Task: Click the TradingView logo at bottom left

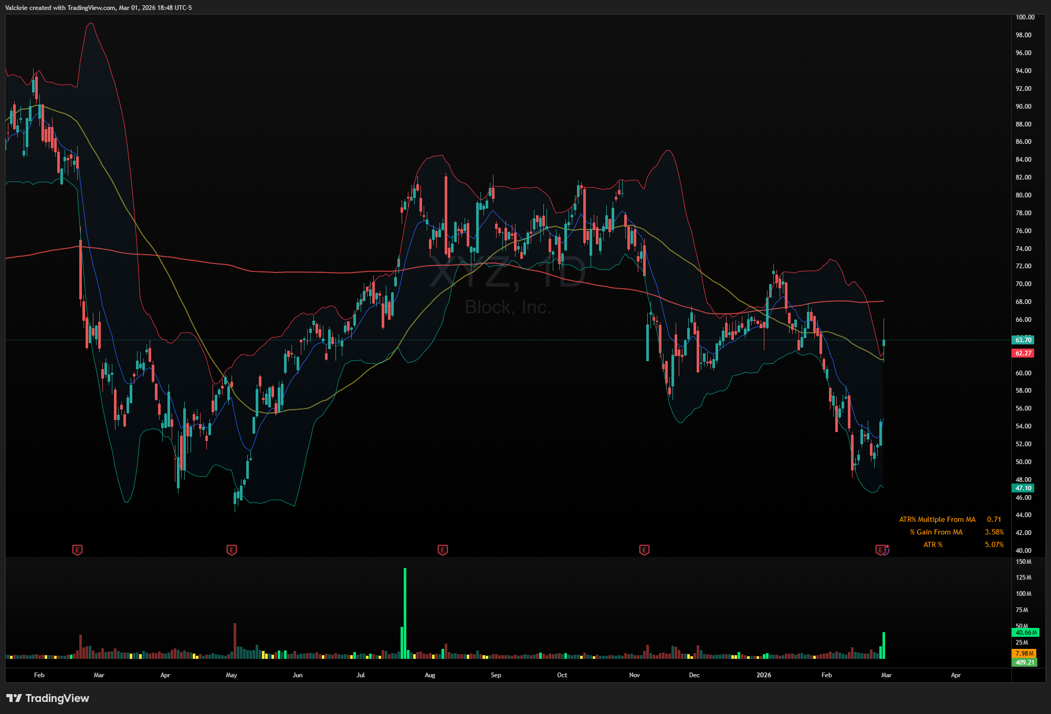Action: pos(48,698)
